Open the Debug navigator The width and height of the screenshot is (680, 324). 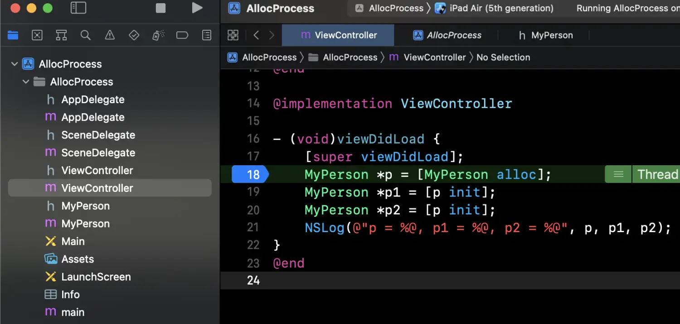click(x=158, y=35)
